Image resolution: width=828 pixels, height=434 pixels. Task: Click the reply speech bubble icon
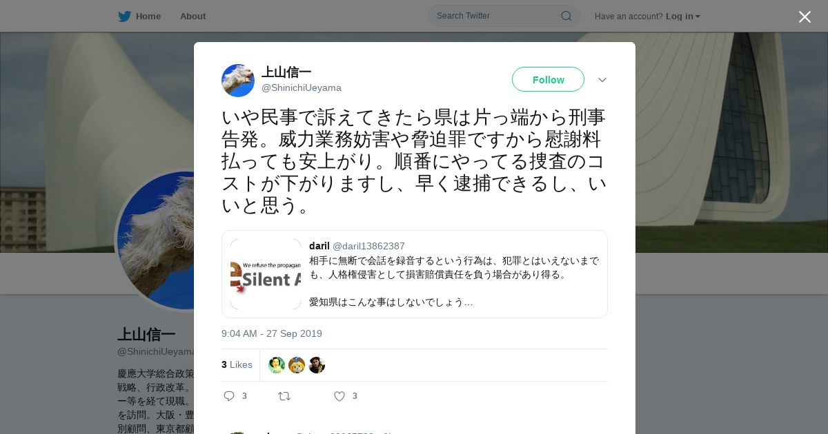click(230, 396)
